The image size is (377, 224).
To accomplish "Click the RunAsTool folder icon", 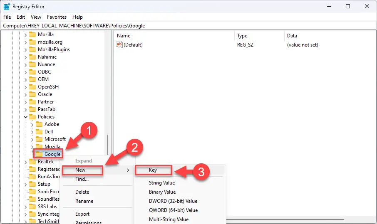I will click(32, 177).
